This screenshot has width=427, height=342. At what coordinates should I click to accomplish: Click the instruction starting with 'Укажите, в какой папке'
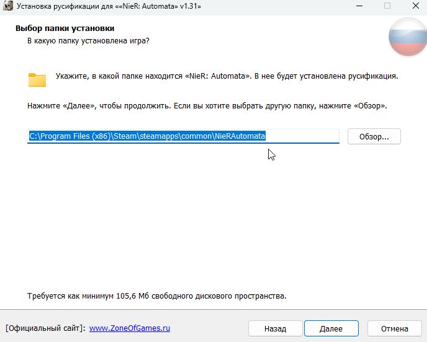227,76
